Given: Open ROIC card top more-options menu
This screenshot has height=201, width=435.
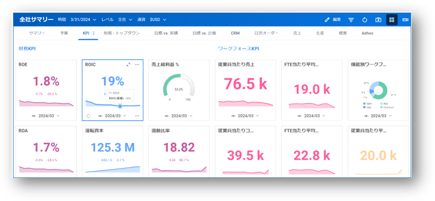Looking at the screenshot, I should (137, 65).
